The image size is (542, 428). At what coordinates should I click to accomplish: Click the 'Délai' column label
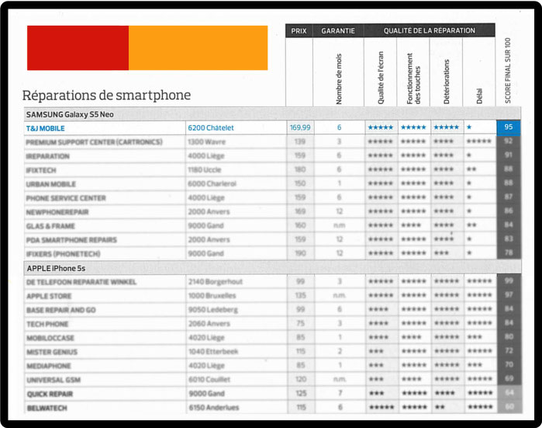(x=479, y=96)
